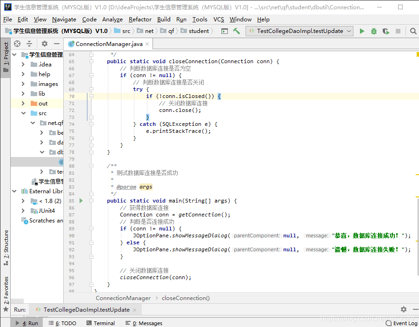This screenshot has width=419, height=327.
Task: Click run gutter arrow beside main method
Action: [81, 201]
